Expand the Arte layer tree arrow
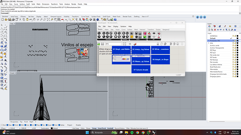 (209, 43)
